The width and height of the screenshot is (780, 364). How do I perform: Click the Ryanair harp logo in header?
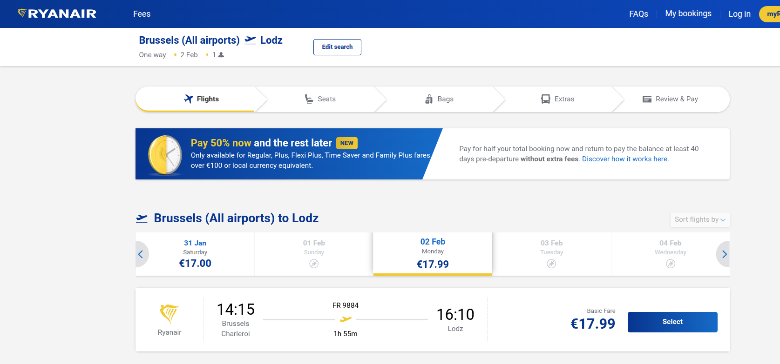(x=22, y=13)
